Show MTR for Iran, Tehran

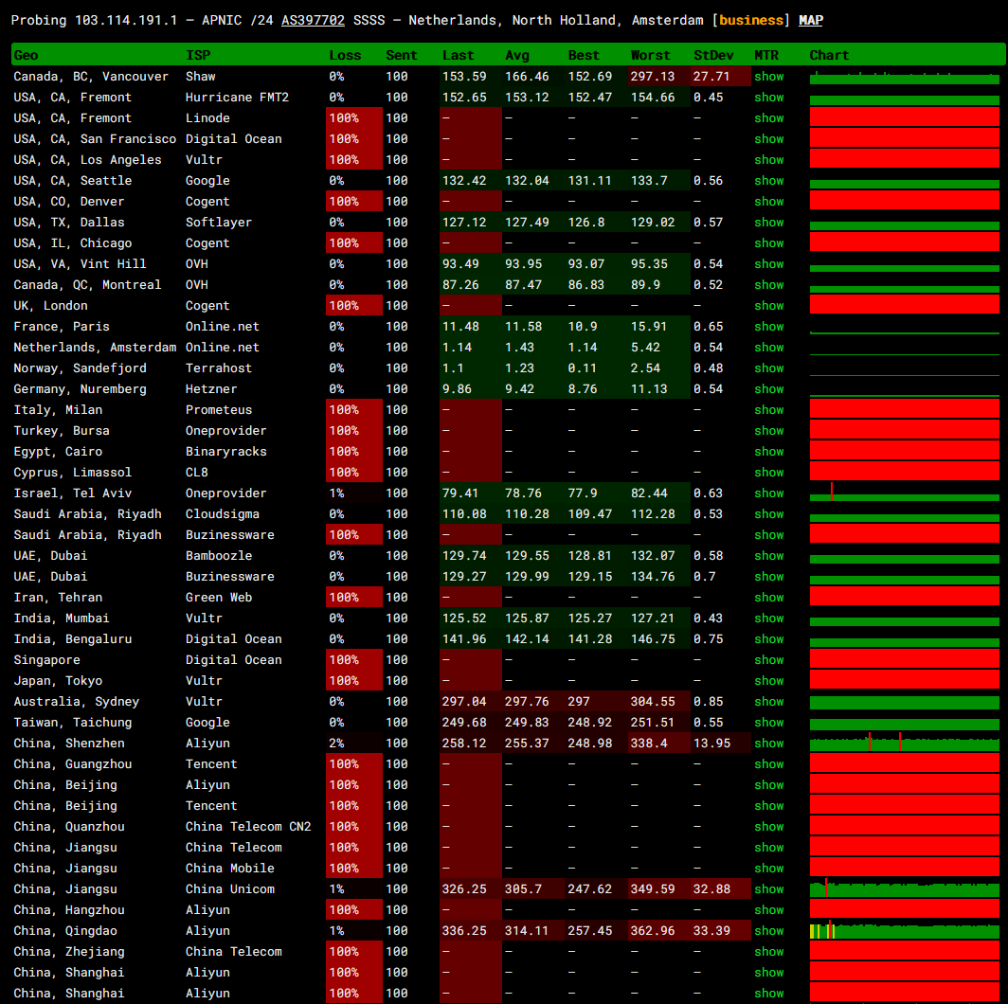pyautogui.click(x=769, y=597)
